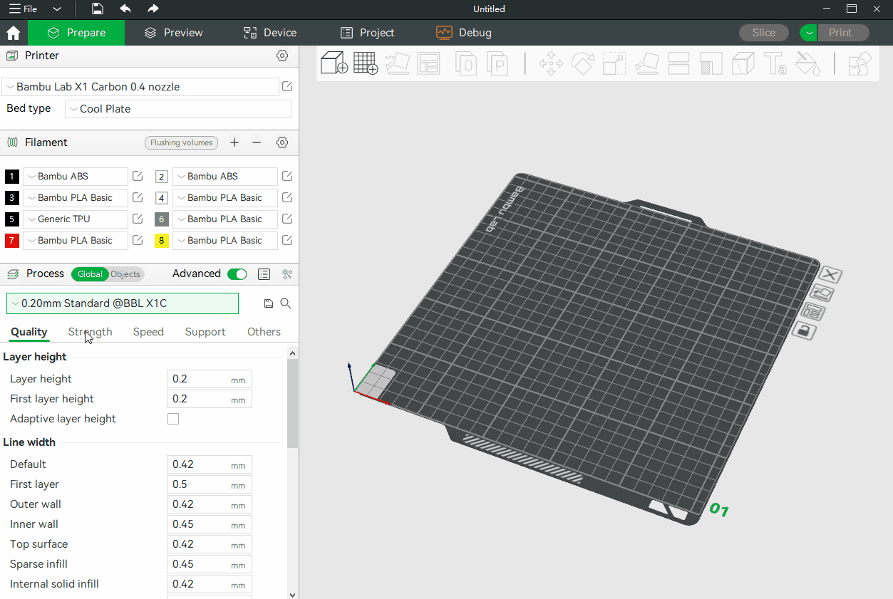Switch to the Preview tab

point(174,33)
